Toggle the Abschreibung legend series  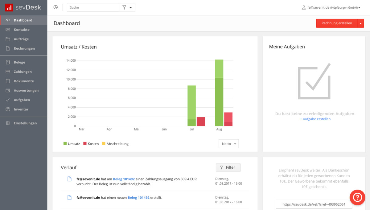pos(115,144)
